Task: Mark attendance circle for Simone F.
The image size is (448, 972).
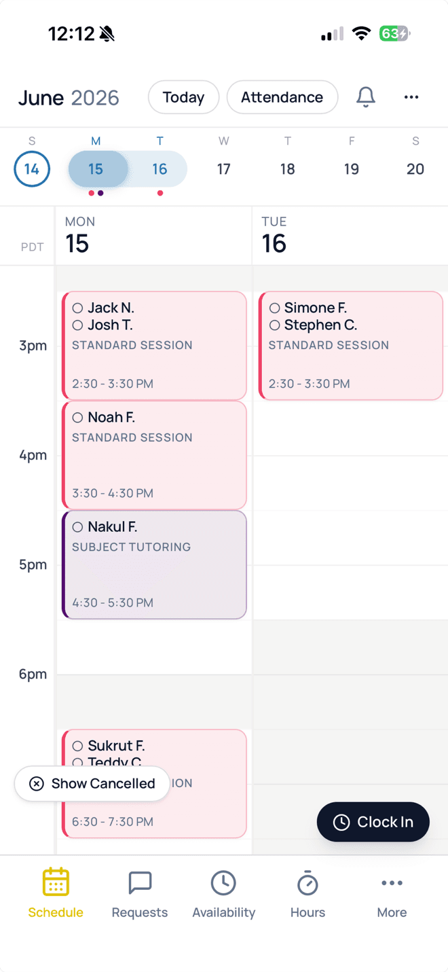Action: coord(275,308)
